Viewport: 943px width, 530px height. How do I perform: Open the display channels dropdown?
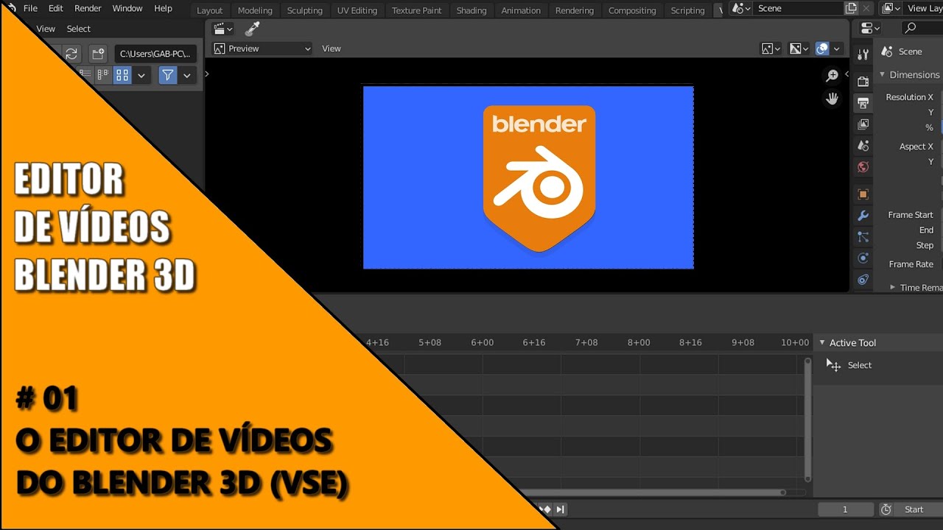point(799,49)
